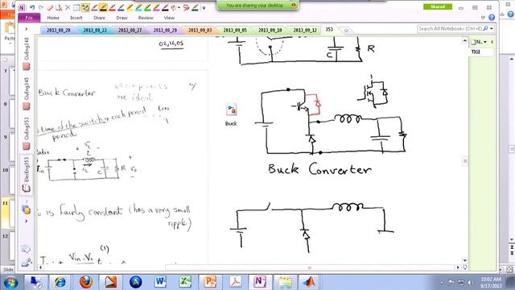Click the horizontal scrollbar right arrow
The image size is (515, 290).
click(x=458, y=267)
